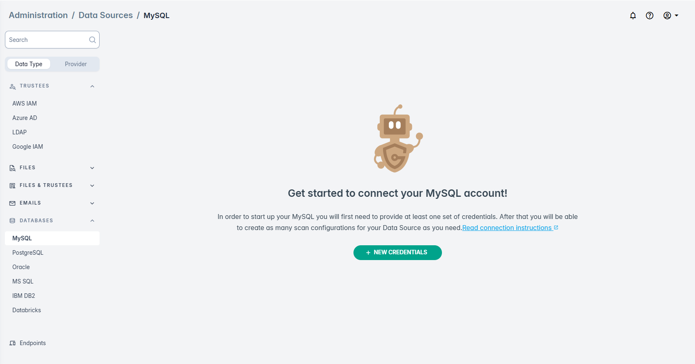Switch the view to Provider

76,64
